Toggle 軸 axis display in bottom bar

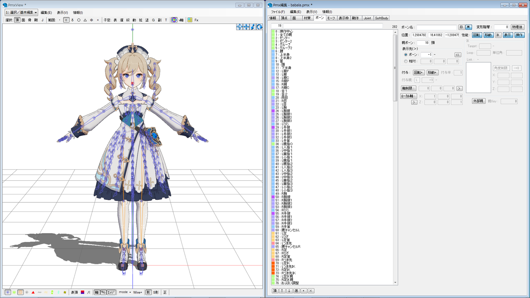[x=97, y=293]
